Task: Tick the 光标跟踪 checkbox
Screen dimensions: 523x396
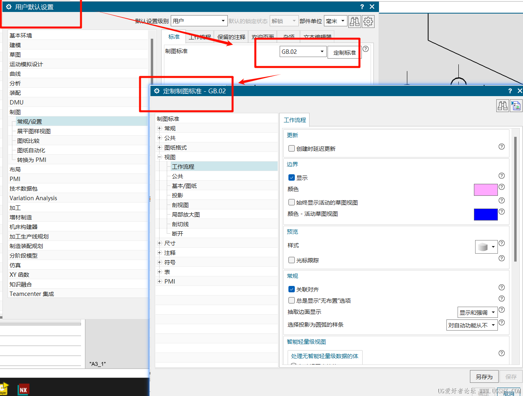Action: pyautogui.click(x=292, y=260)
